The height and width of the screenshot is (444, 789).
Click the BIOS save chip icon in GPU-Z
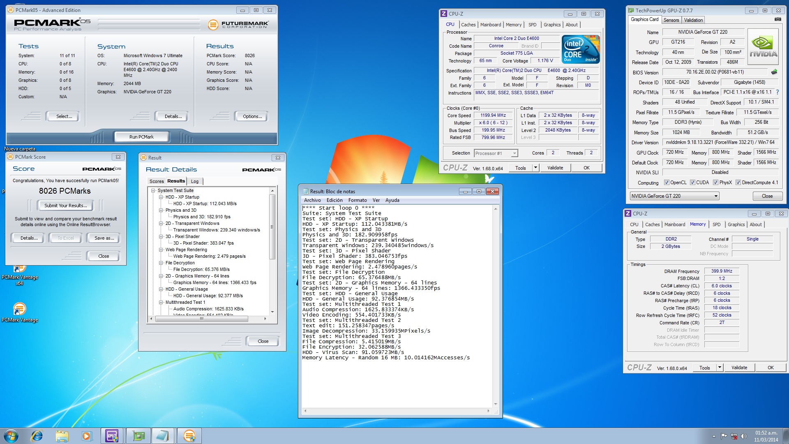tap(774, 72)
